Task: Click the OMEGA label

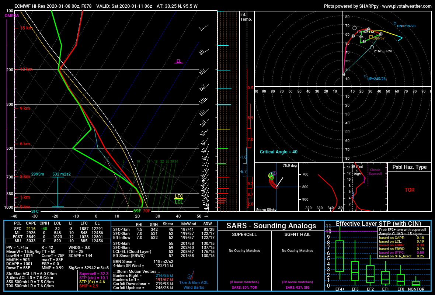Action: tap(12, 15)
